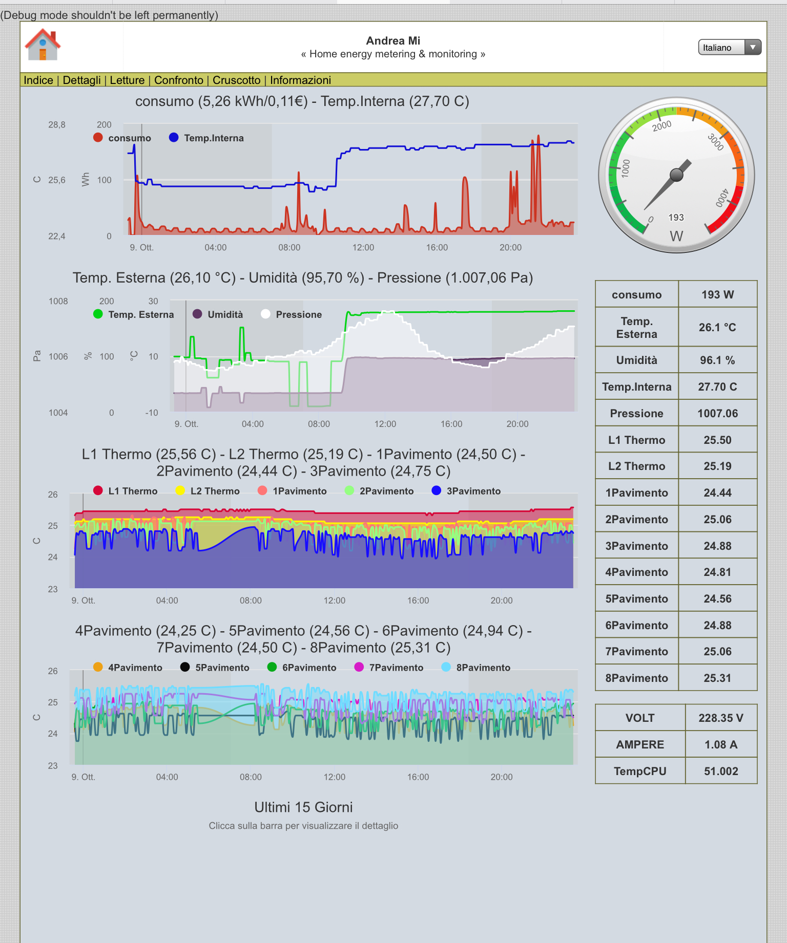Click the 'VOLT' table label
Image resolution: width=787 pixels, height=943 pixels.
coord(640,718)
